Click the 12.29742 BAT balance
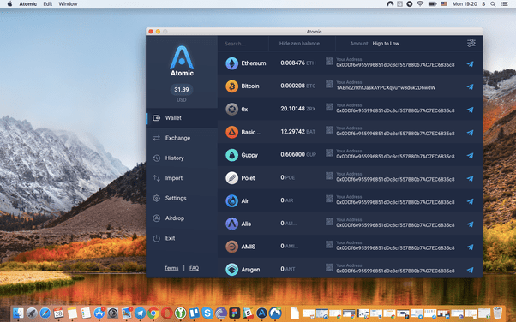The image size is (516, 322). point(297,132)
